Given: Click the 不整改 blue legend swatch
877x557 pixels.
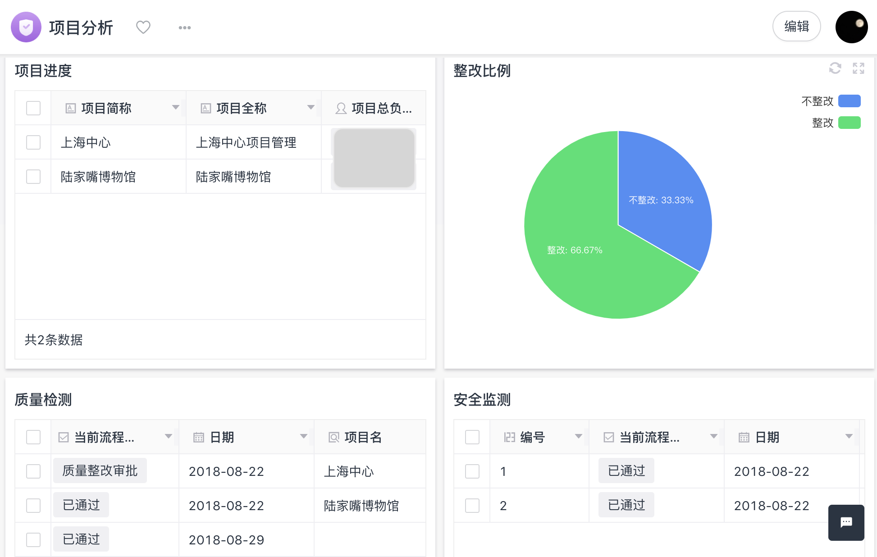Looking at the screenshot, I should (850, 101).
